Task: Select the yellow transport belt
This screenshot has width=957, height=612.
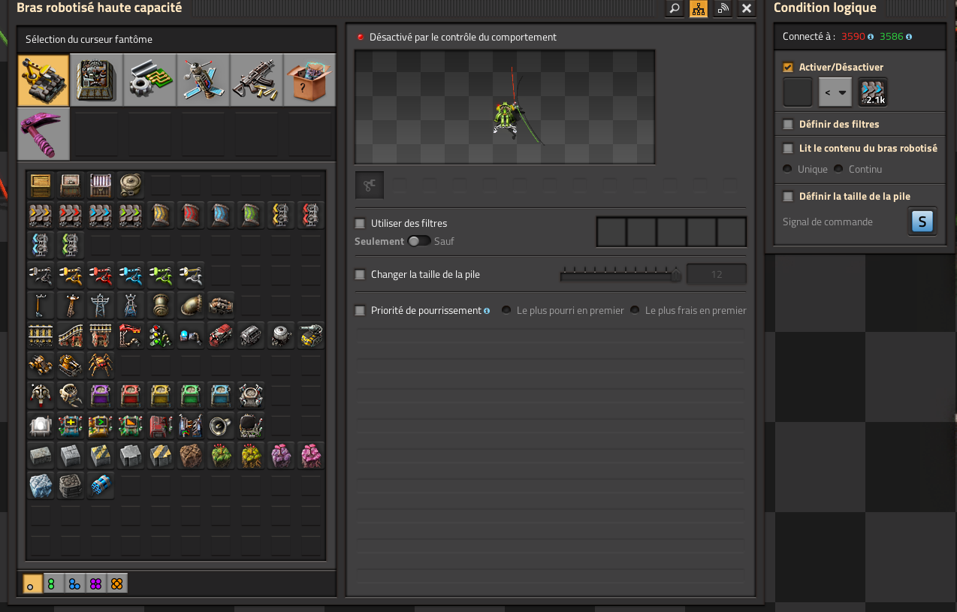Action: [41, 215]
